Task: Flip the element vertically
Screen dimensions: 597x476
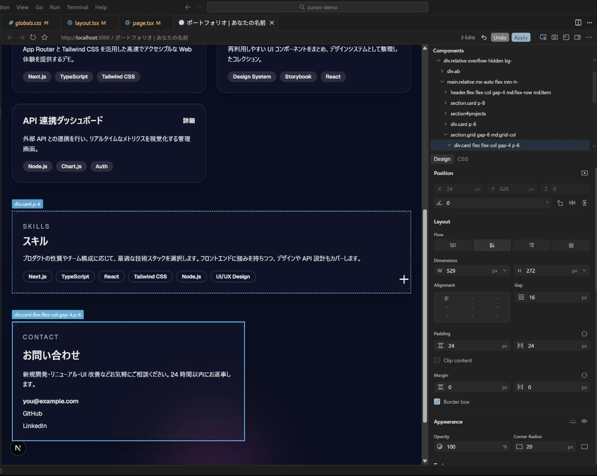Action: coord(584,203)
